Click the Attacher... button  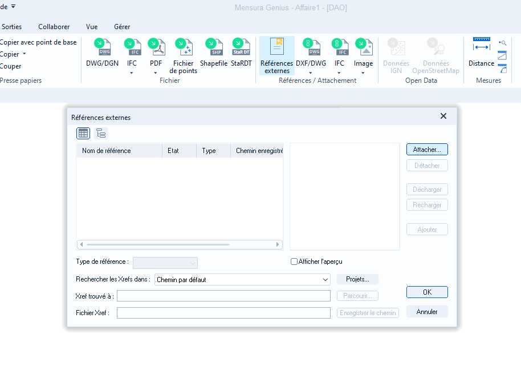(x=427, y=150)
